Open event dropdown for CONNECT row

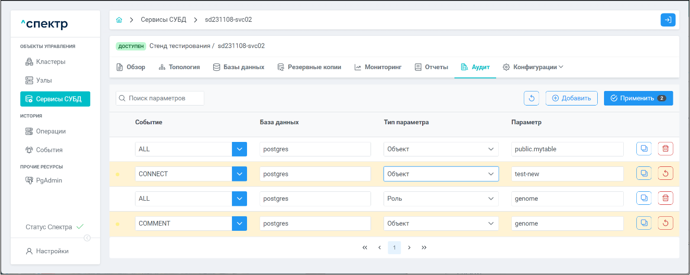[x=239, y=174]
